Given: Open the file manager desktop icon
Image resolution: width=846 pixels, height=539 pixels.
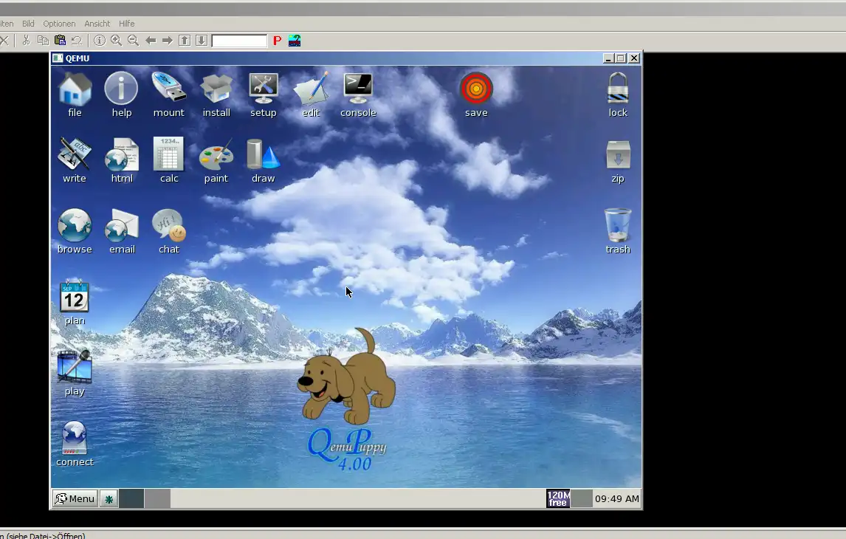Looking at the screenshot, I should coord(75,89).
